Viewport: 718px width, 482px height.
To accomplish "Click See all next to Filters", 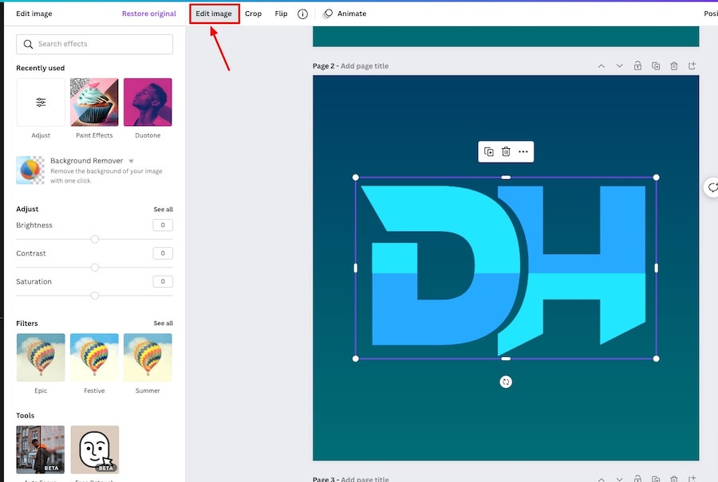I will point(163,323).
